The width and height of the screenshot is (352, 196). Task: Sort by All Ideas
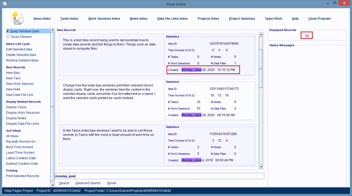[x=12, y=136]
